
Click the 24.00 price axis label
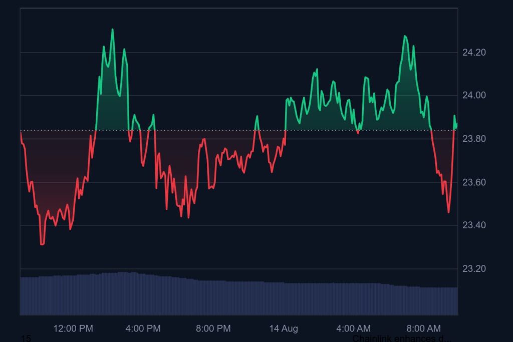[x=474, y=95]
